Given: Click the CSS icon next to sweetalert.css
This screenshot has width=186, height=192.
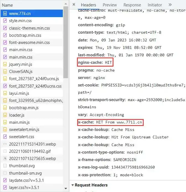Looking at the screenshot, I should coord(5,137).
